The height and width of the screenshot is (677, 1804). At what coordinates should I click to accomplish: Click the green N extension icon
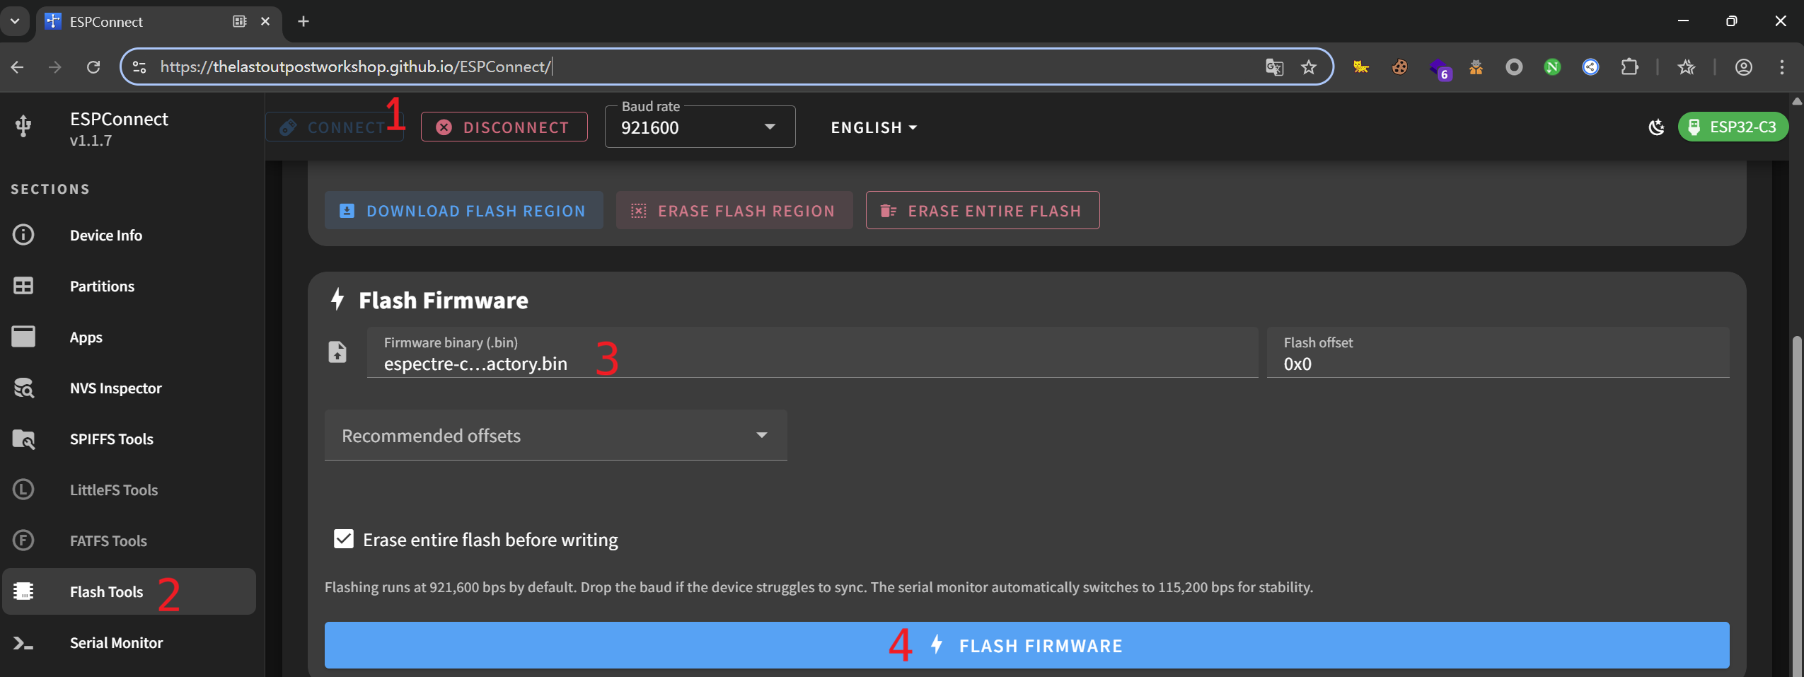pyautogui.click(x=1552, y=67)
